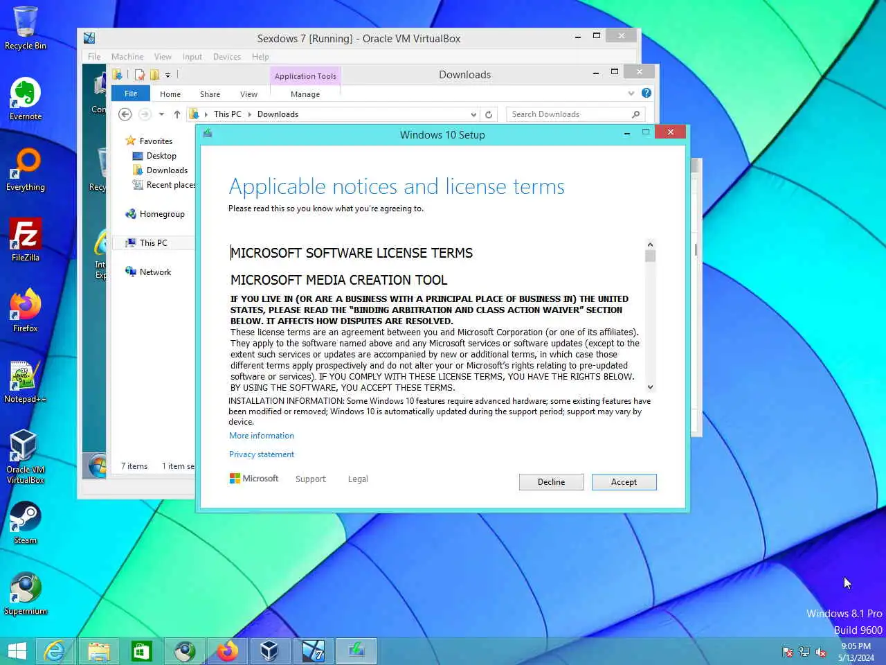Open the Privacy statement link

point(262,454)
